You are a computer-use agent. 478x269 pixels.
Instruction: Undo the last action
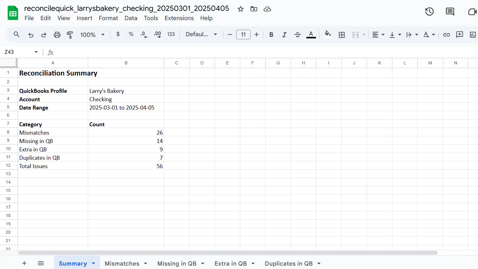pos(31,35)
